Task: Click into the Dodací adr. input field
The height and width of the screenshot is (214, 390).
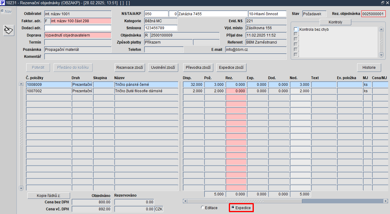Action: [78, 28]
